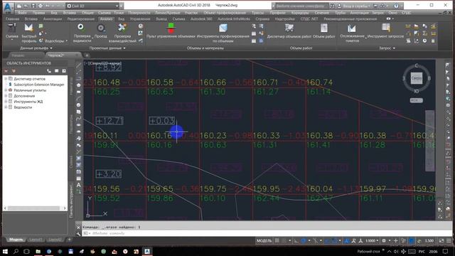
Task: Toggle grid display in status bar
Action: pyautogui.click(x=277, y=240)
